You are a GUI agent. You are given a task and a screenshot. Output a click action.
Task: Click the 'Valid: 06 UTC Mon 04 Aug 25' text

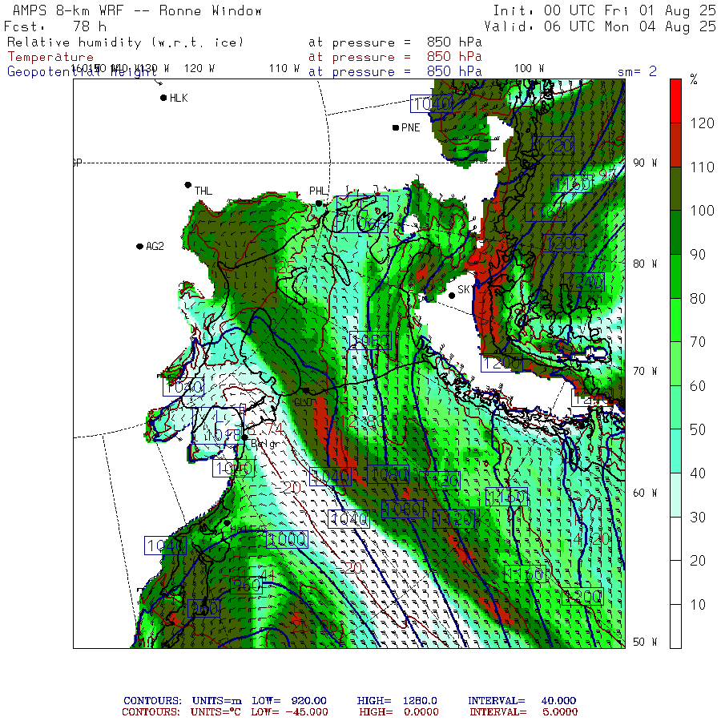click(599, 26)
